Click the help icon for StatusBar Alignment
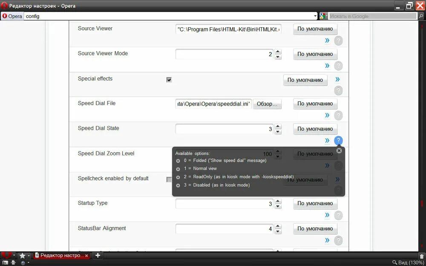 click(x=338, y=240)
